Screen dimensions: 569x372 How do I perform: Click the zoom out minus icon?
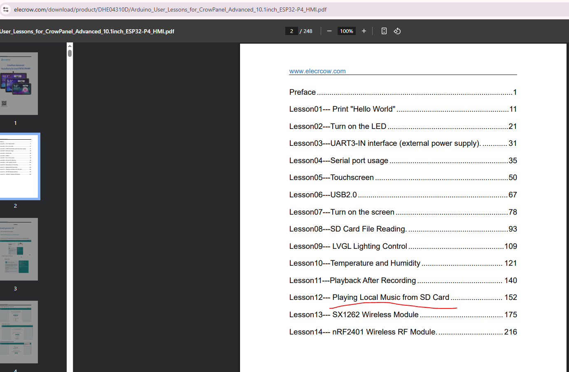tap(329, 31)
